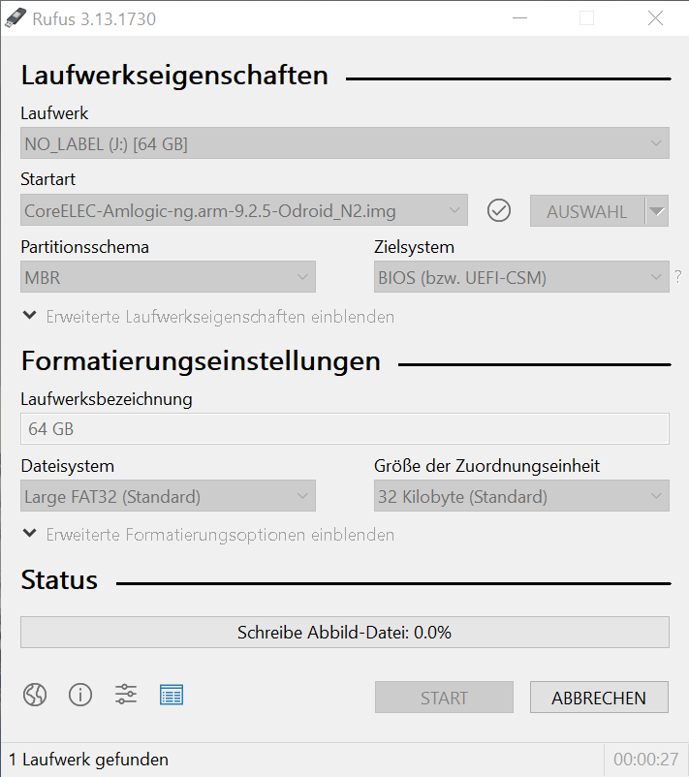689x777 pixels.
Task: Click the Zielsystem help question mark
Action: pyautogui.click(x=678, y=276)
